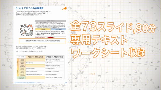Click the Motivate row label in the table
This screenshot has width=161, height=90.
click(x=22, y=75)
